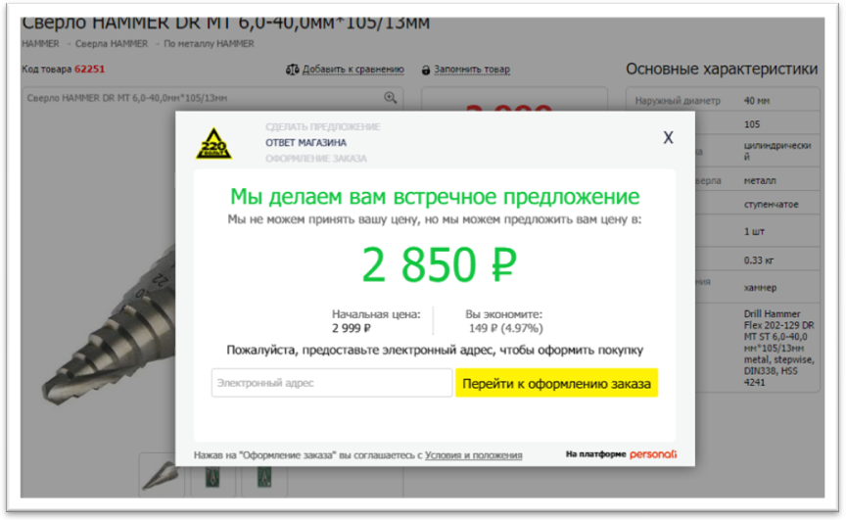Select 'ОФОРМЛЕНИЕ ЗАКАЗА' step in popup

click(x=315, y=159)
